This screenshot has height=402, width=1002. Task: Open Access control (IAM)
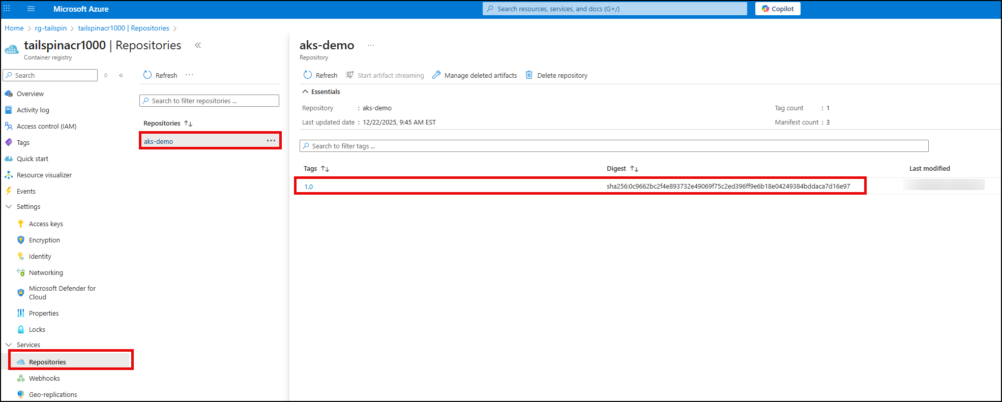pyautogui.click(x=46, y=127)
